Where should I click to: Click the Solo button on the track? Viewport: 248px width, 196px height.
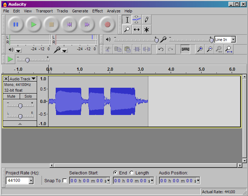pyautogui.click(x=28, y=96)
